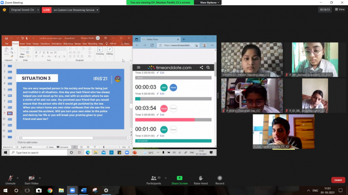Pause the running 00:03:54 timer
The width and height of the screenshot is (348, 195).
(164, 108)
